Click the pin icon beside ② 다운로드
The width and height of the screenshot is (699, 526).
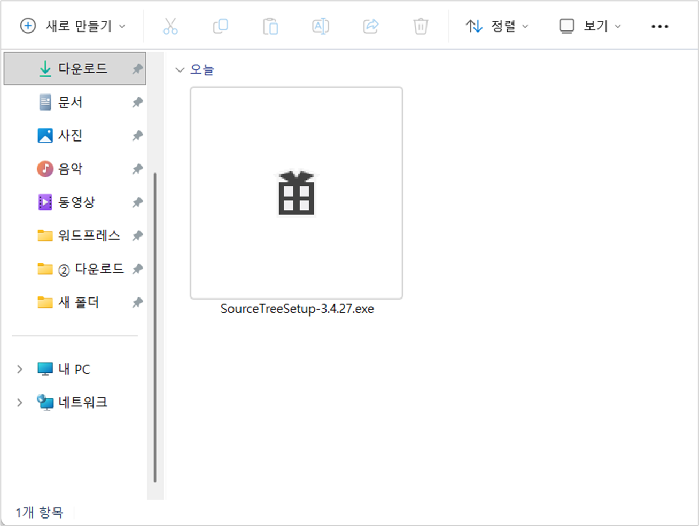pos(137,269)
